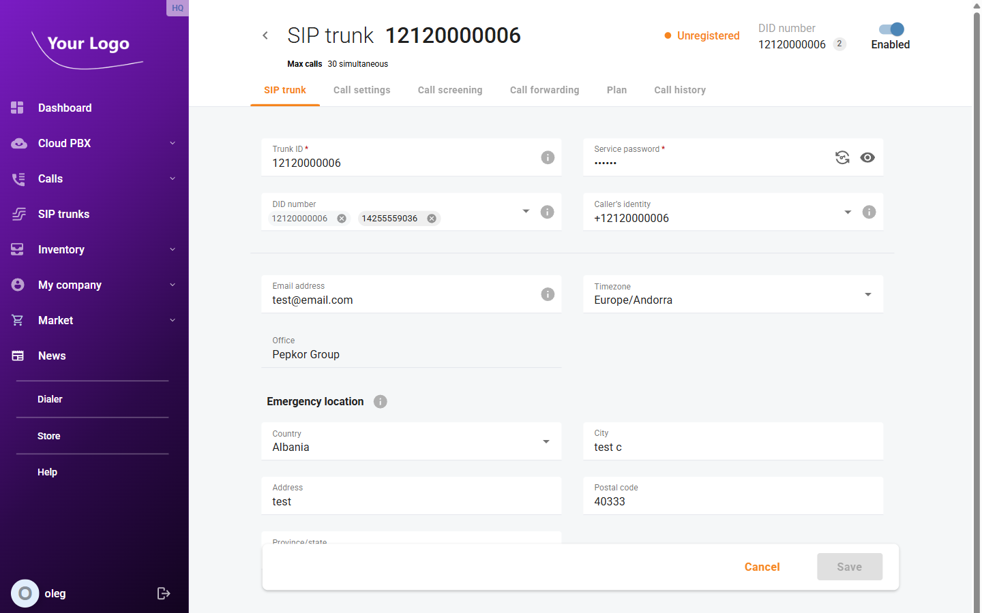Click the Postal code input field

click(733, 502)
